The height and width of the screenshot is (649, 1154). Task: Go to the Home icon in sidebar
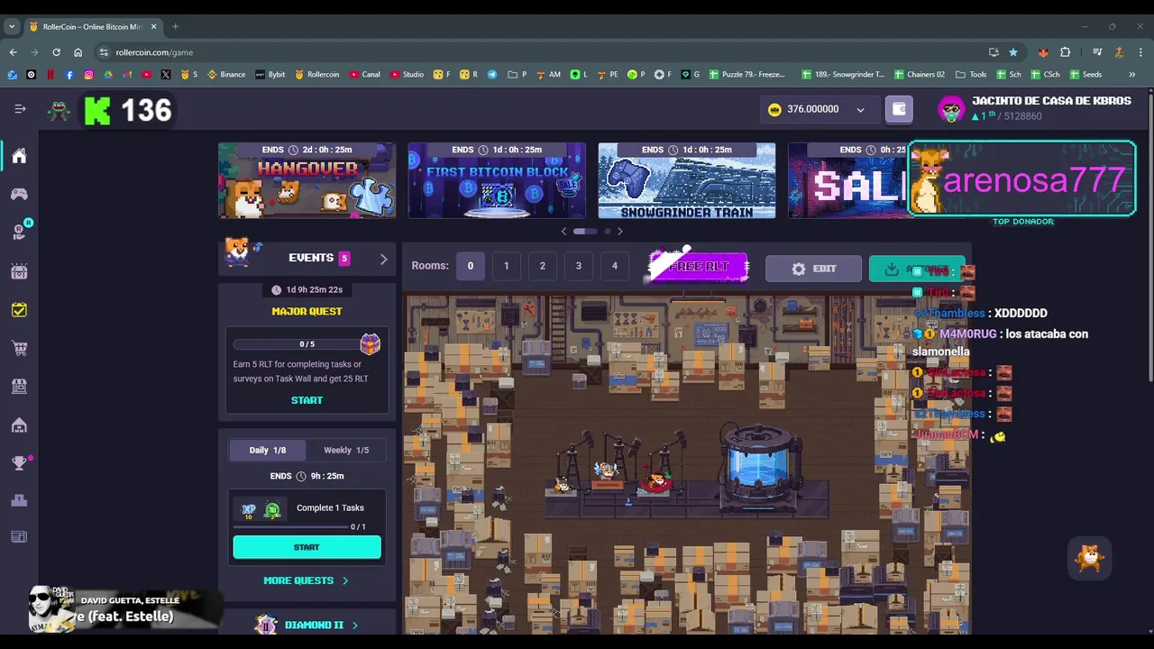(x=19, y=156)
